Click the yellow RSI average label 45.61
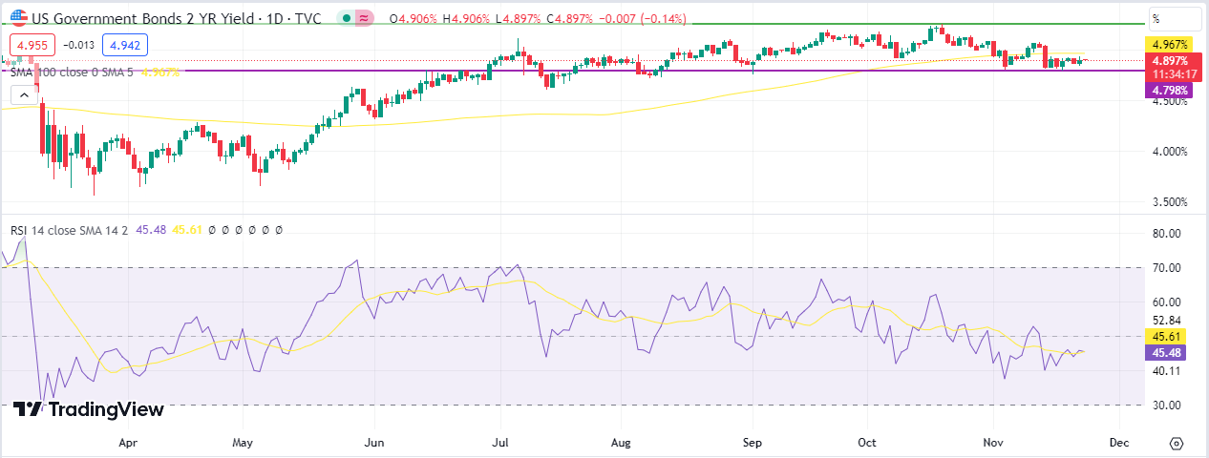1209x458 pixels. pyautogui.click(x=1163, y=336)
